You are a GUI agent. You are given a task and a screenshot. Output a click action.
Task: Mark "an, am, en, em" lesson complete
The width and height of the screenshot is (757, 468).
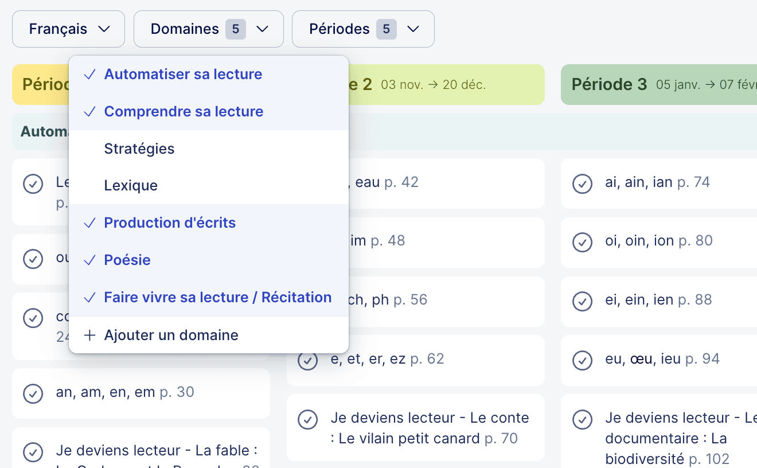(x=33, y=393)
